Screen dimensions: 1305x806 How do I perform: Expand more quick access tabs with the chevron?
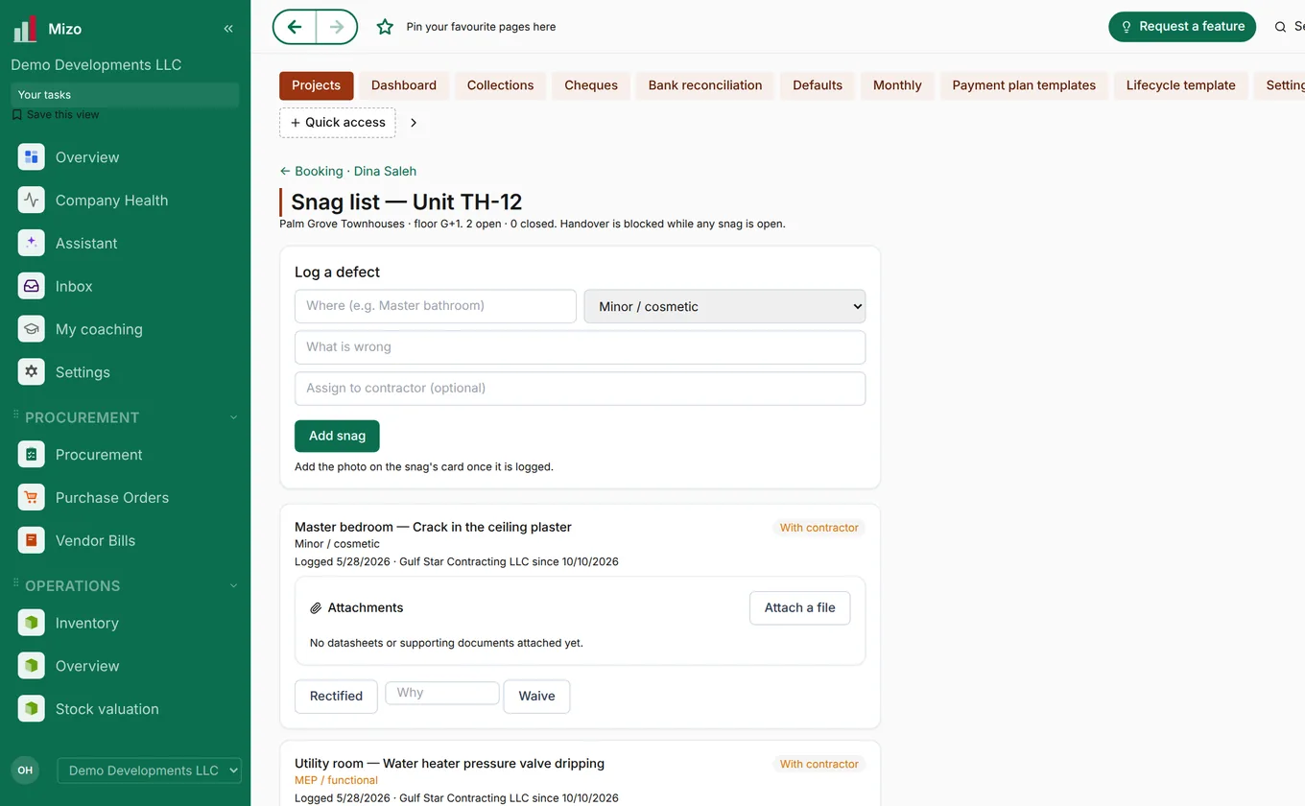coord(414,123)
